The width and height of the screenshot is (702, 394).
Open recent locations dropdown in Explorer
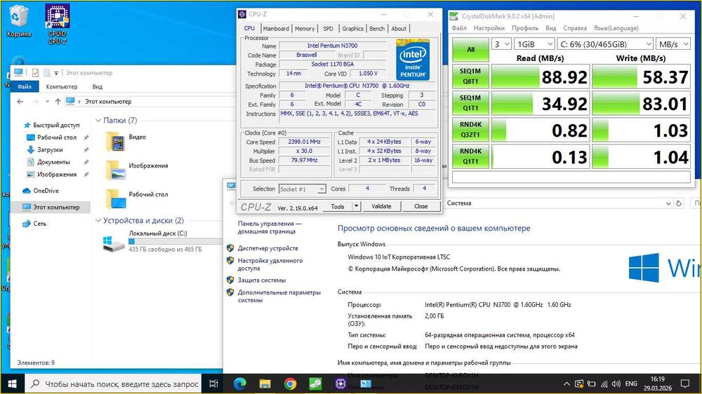(x=47, y=102)
